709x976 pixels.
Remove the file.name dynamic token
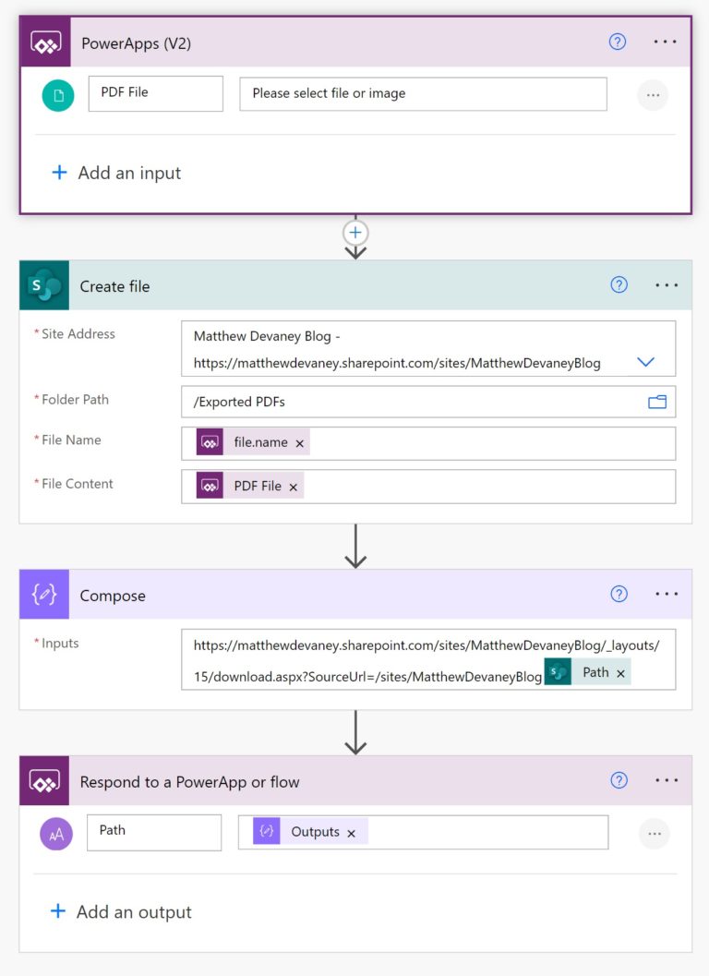coord(299,443)
